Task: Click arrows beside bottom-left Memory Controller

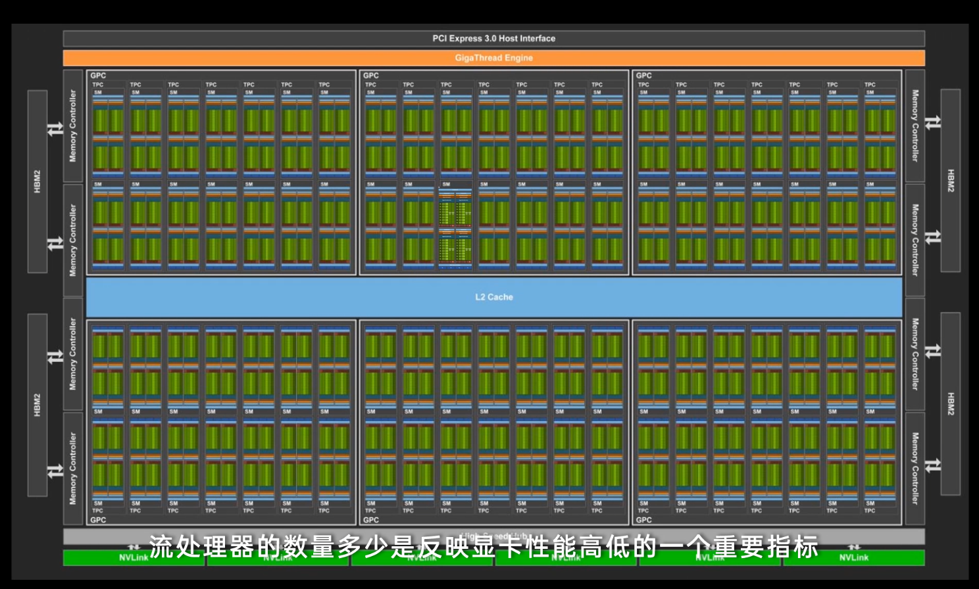Action: point(55,471)
